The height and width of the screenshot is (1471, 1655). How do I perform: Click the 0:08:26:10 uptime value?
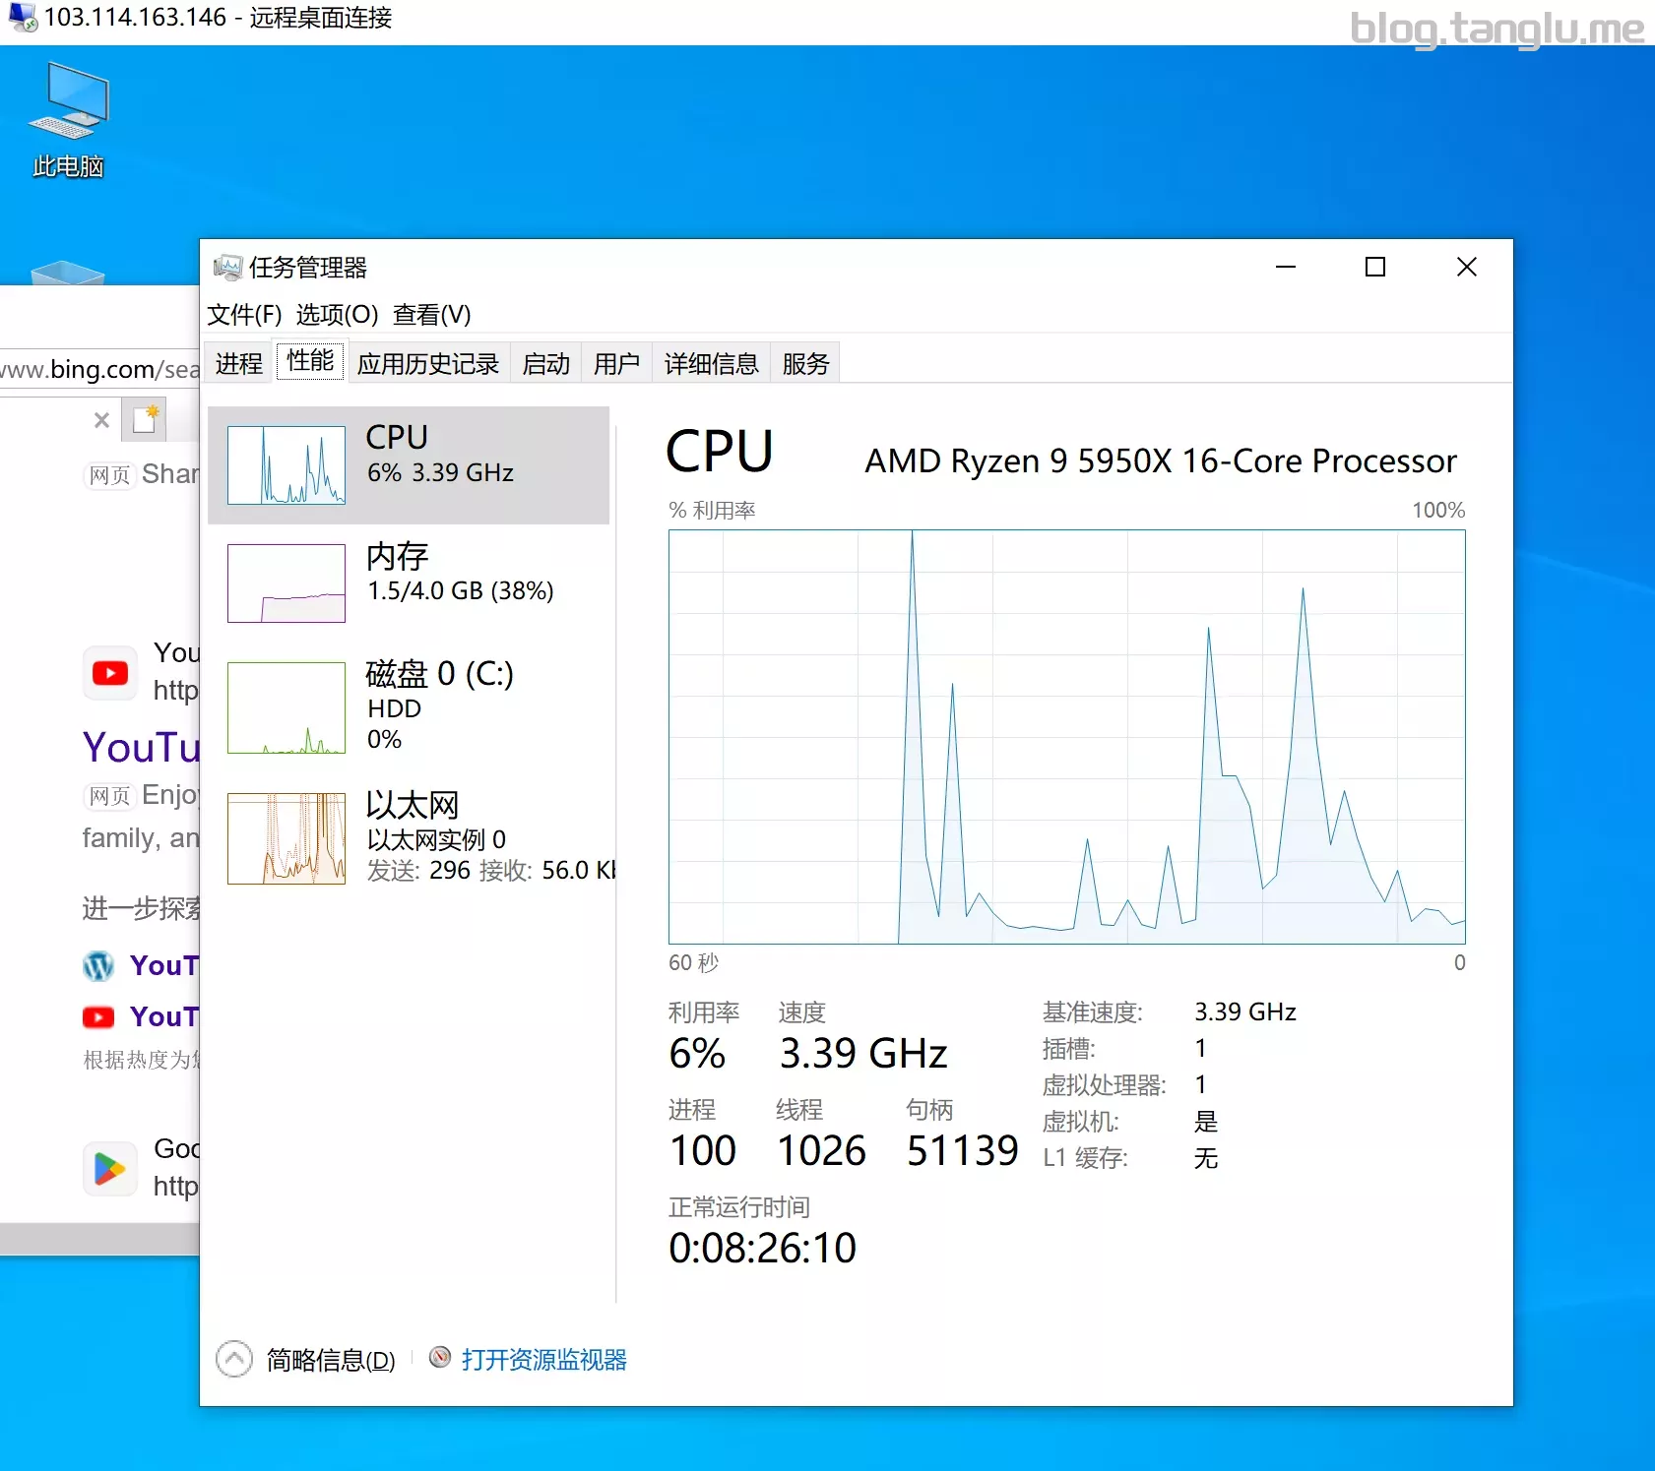pos(763,1249)
